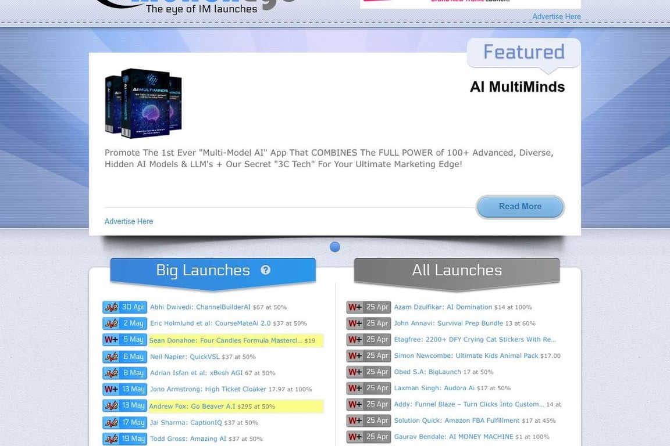Viewport: 670px width, 446px height.
Task: Click the top banner advertisement image
Action: coord(471,4)
